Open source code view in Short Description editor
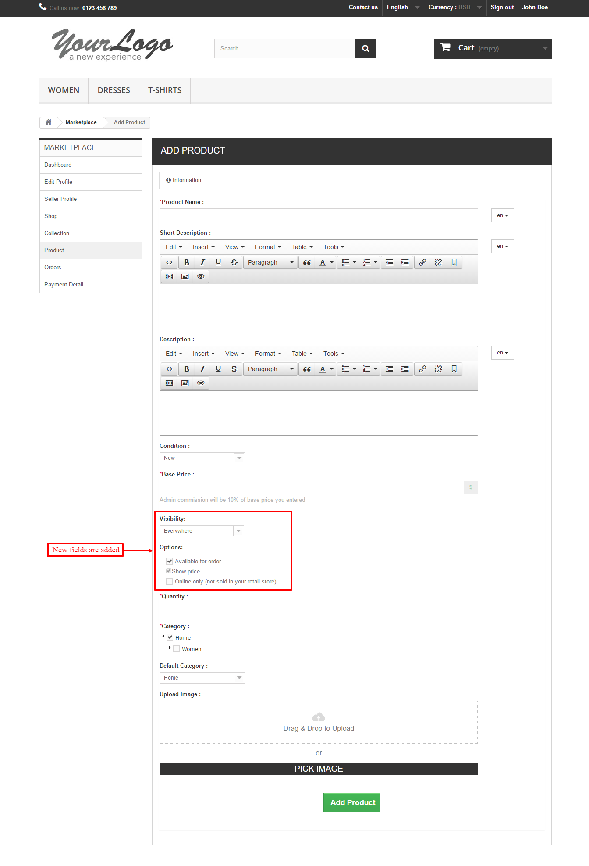This screenshot has width=589, height=866. point(169,262)
